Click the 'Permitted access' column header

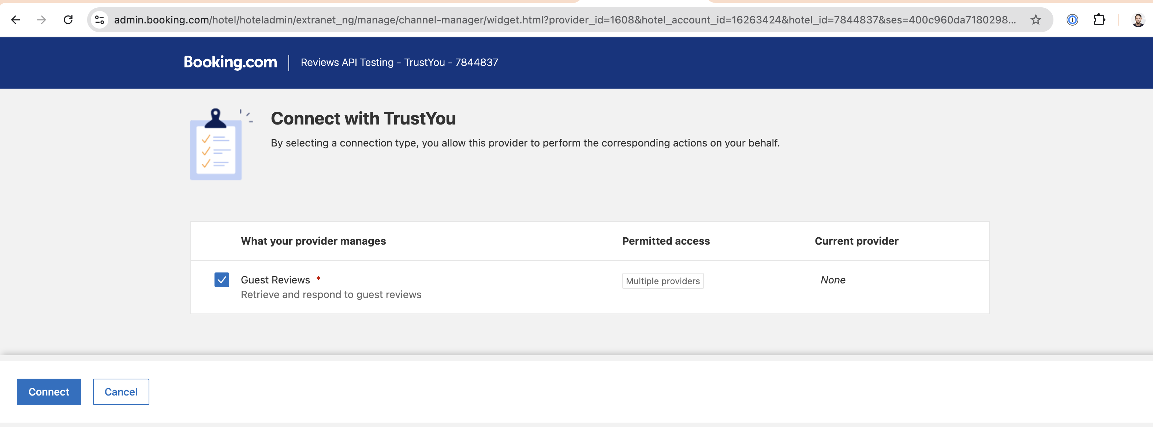tap(665, 241)
